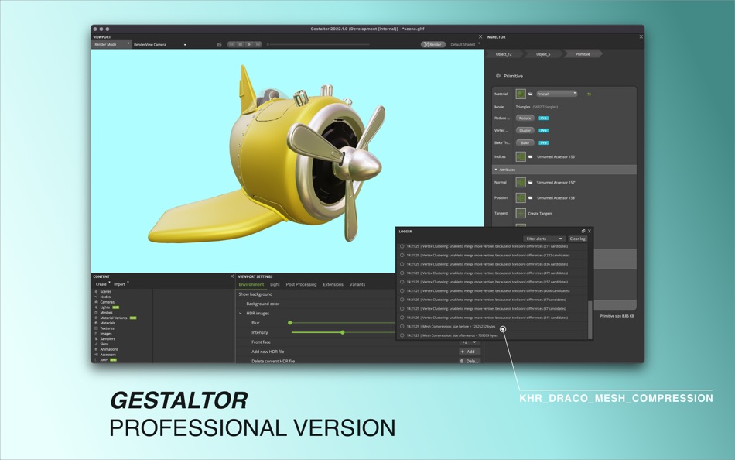
Task: Close the Logger window
Action: tap(590, 231)
